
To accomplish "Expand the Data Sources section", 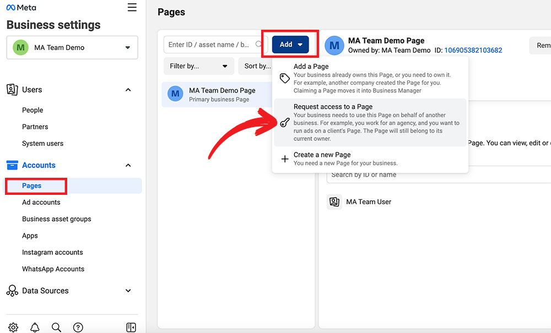I will (128, 291).
